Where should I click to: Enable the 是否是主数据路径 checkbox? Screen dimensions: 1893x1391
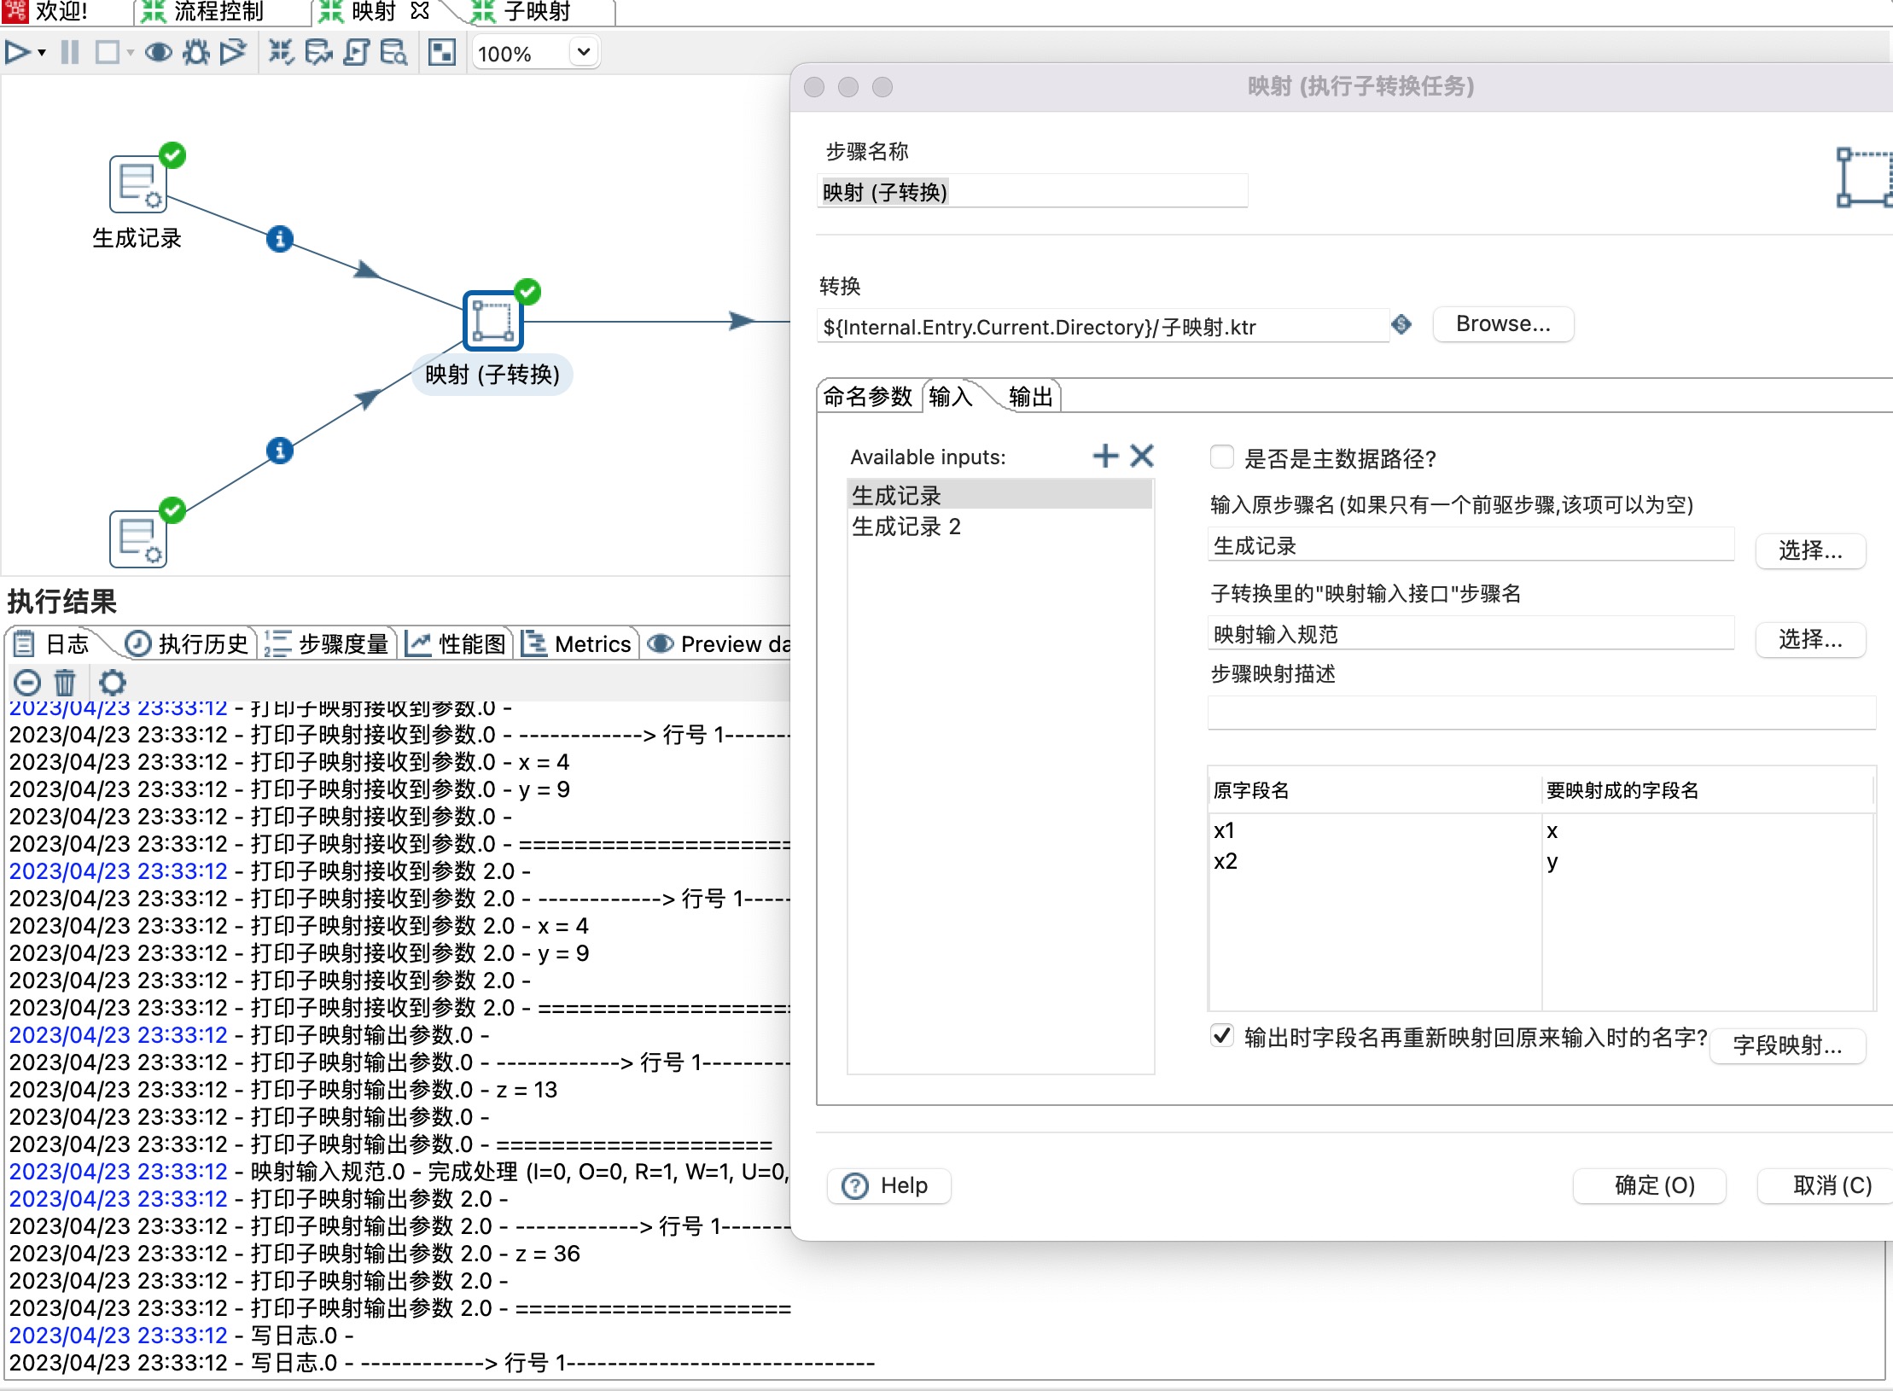(x=1222, y=457)
